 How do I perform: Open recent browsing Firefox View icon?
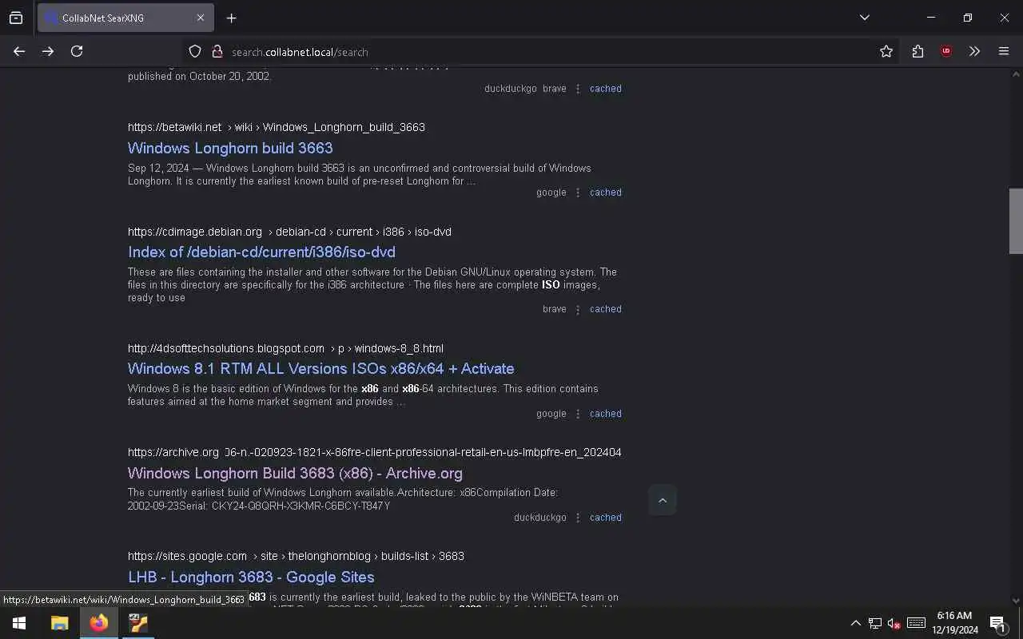16,18
